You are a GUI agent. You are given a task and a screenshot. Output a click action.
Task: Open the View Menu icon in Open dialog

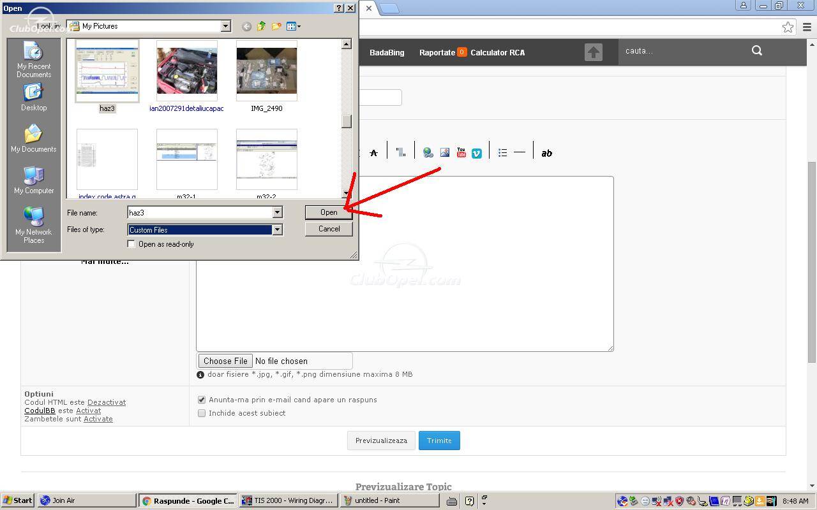[294, 26]
